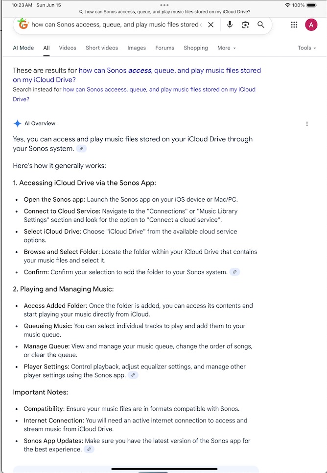Tap the Google doodle logo
The height and width of the screenshot is (473, 327).
point(22,24)
